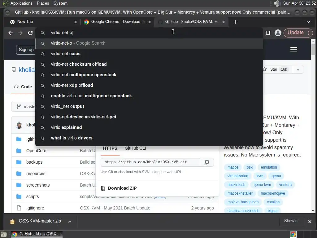The image size is (317, 238).
Task: Select 'enable virtio-net multiqueue openstack' suggestion
Action: coord(149,96)
